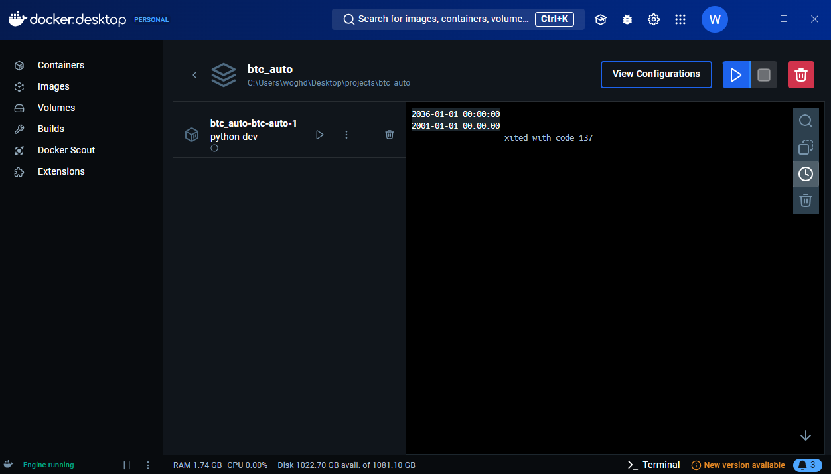The height and width of the screenshot is (474, 831).
Task: Click the Engine running status
Action: pyautogui.click(x=48, y=465)
